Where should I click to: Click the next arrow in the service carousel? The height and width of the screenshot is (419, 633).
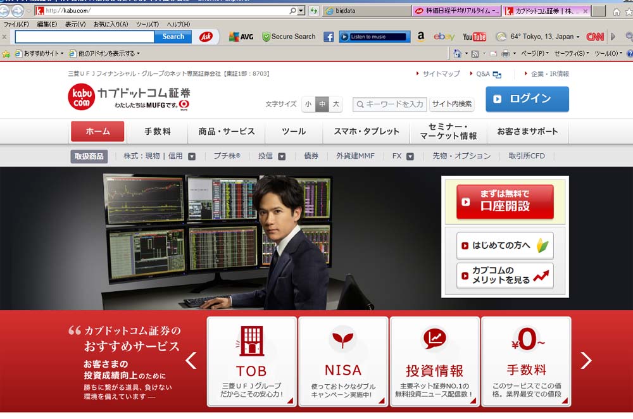click(x=586, y=361)
